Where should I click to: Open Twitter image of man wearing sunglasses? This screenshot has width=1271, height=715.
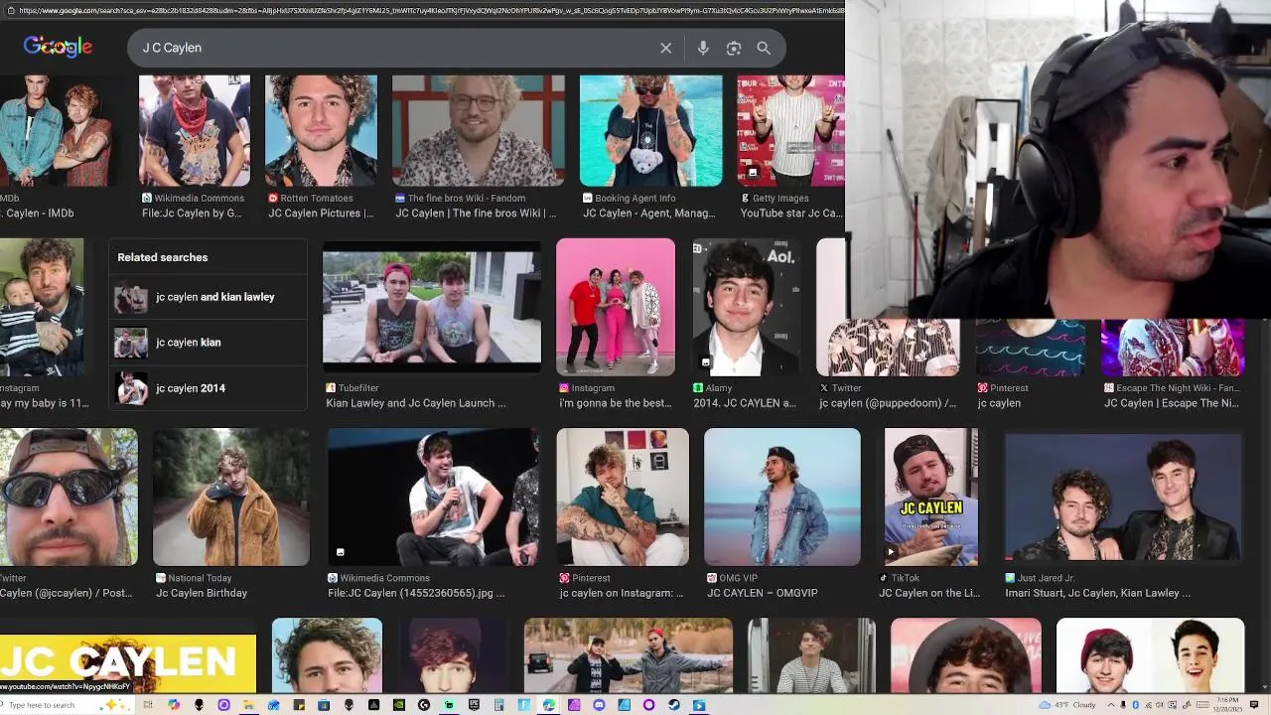(69, 497)
